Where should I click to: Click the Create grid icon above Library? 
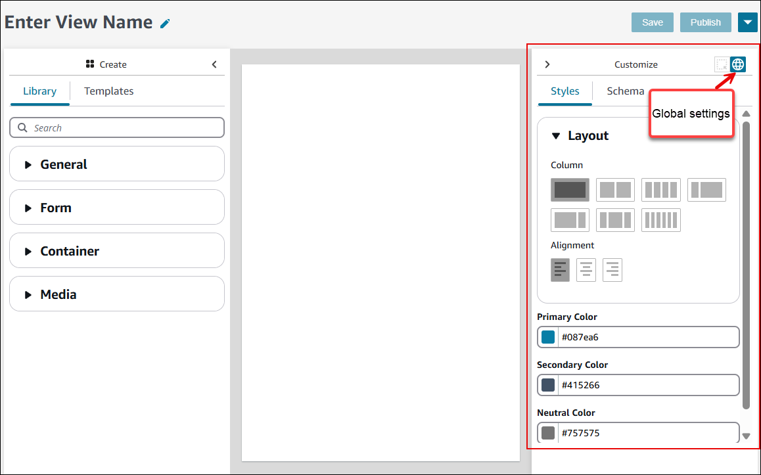[90, 64]
